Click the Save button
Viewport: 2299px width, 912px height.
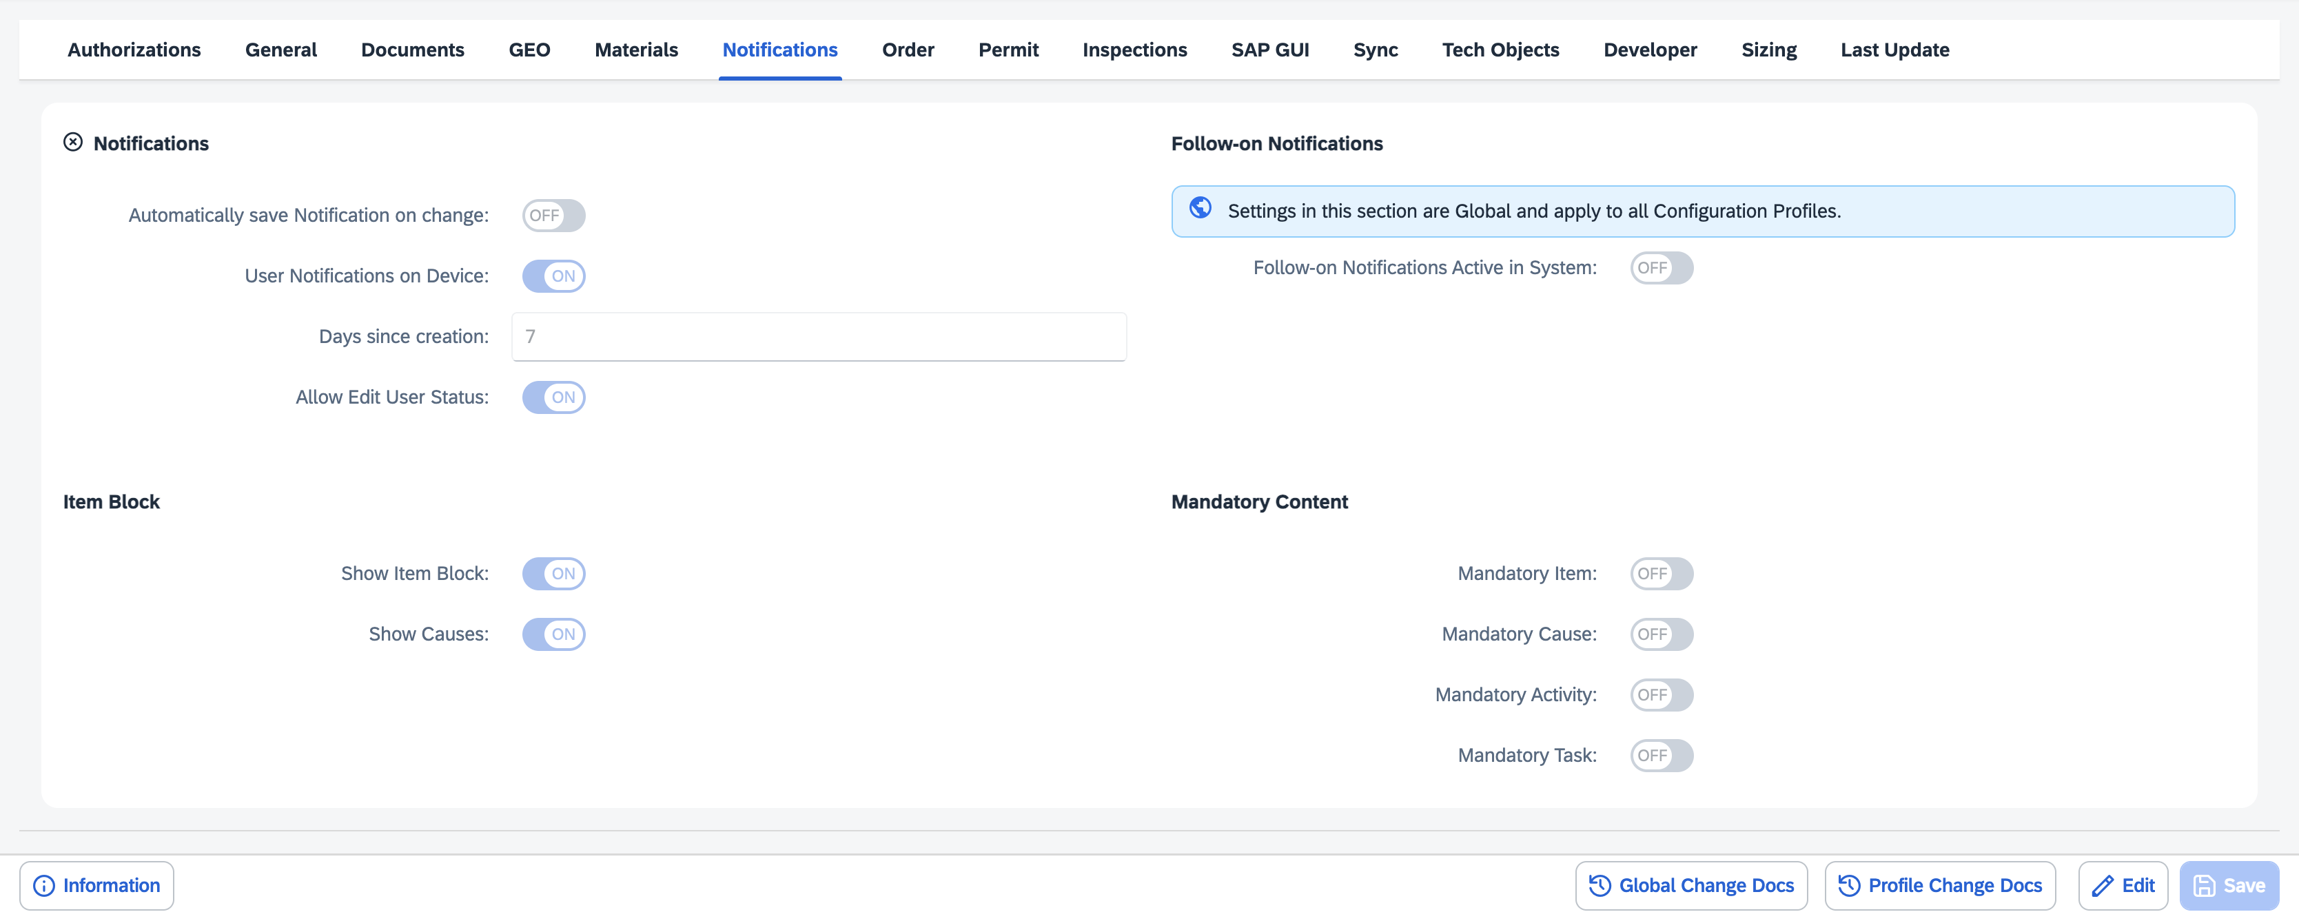[x=2229, y=885]
